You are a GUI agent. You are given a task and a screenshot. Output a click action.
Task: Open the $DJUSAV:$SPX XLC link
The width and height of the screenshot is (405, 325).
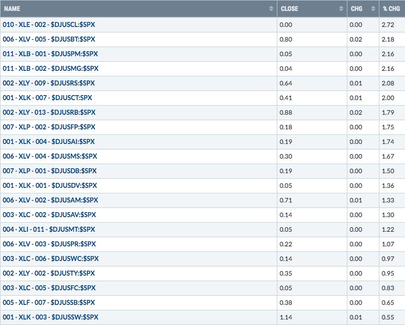49,214
